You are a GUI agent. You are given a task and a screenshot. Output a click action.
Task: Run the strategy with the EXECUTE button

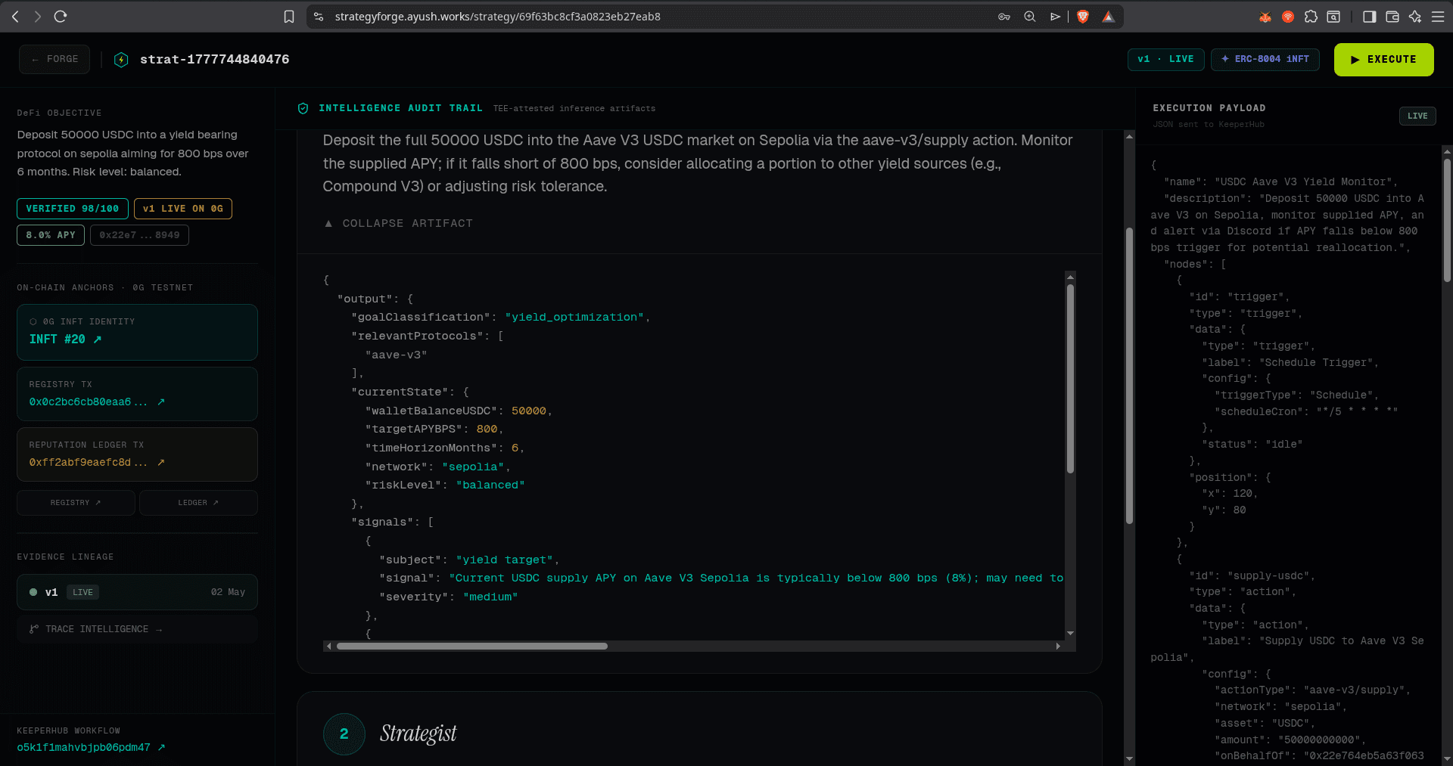[1383, 59]
